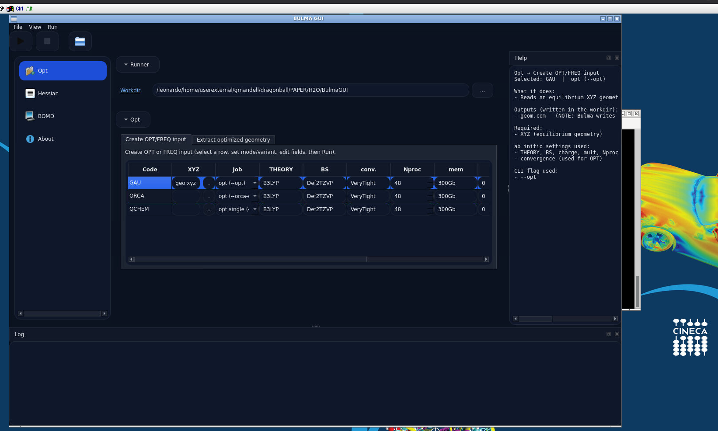This screenshot has width=718, height=431.
Task: Click the ORCA row mem field
Action: (456, 196)
